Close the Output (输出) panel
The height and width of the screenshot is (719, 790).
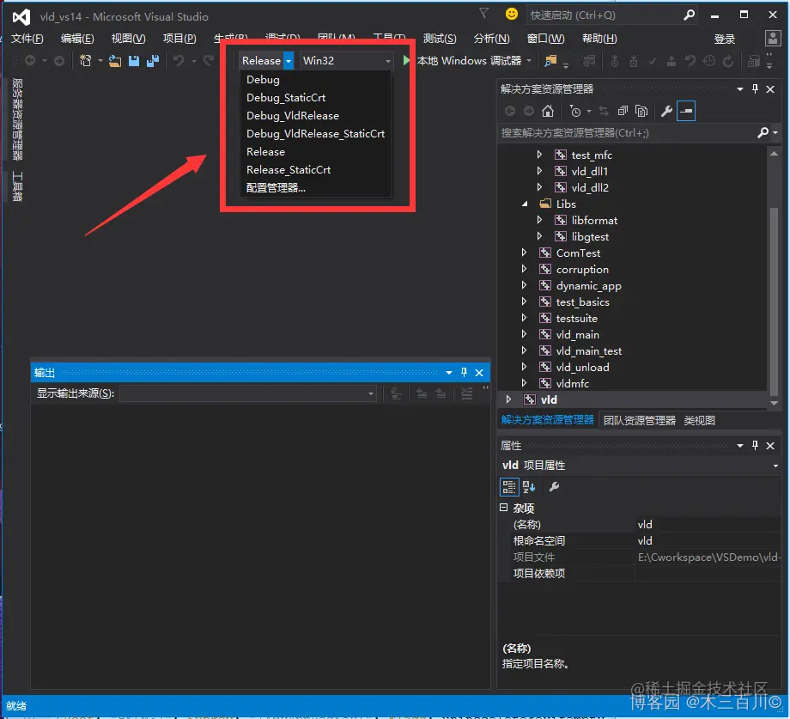(x=479, y=373)
